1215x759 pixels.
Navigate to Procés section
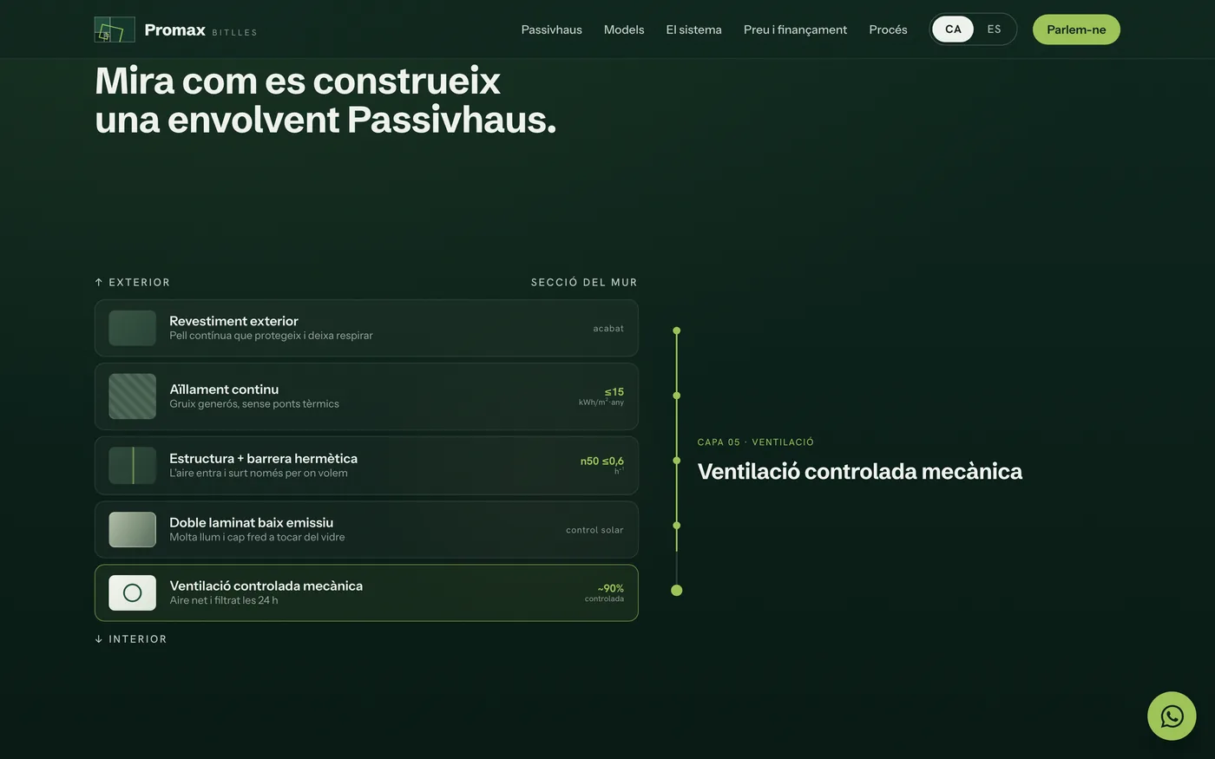[x=888, y=29]
